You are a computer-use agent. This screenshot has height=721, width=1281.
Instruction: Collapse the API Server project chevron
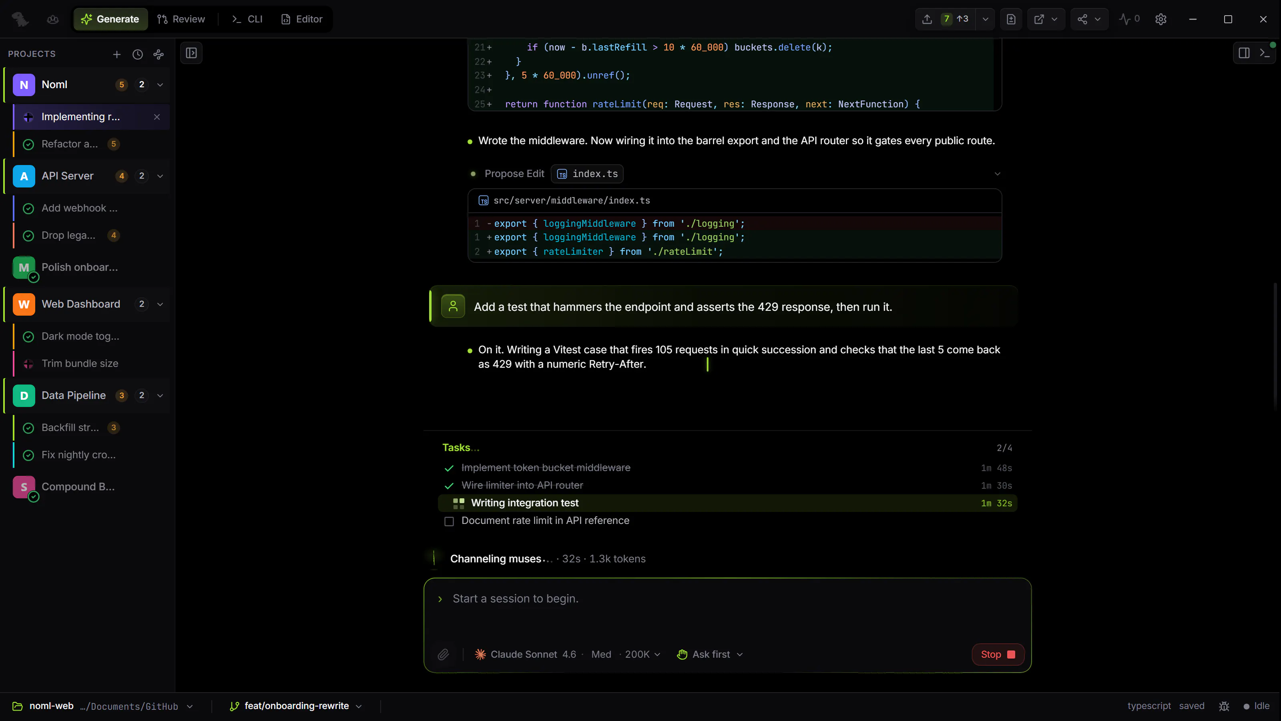pos(160,176)
